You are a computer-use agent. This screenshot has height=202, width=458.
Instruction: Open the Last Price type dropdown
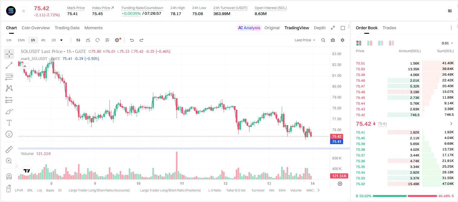tap(305, 40)
